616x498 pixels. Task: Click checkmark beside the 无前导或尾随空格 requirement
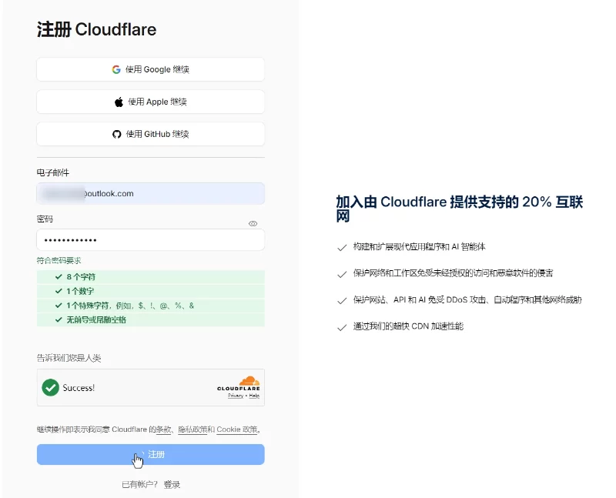pos(59,319)
